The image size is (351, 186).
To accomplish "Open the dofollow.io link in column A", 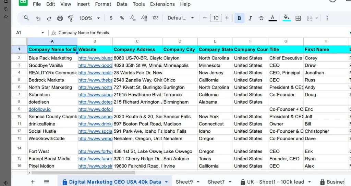I will point(40,109).
